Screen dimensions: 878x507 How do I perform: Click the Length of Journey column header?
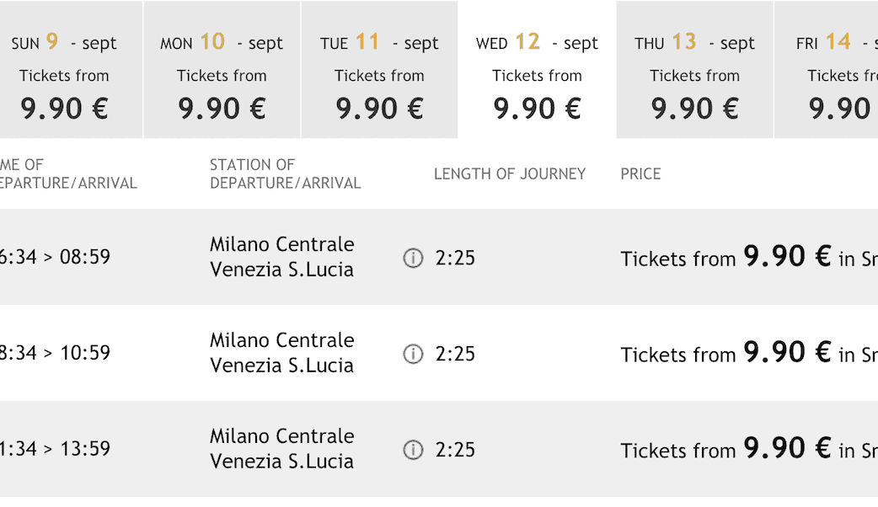(509, 173)
